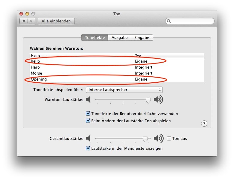Select the hello alert sound row
Screen dimensions: 234x180
[117, 61]
